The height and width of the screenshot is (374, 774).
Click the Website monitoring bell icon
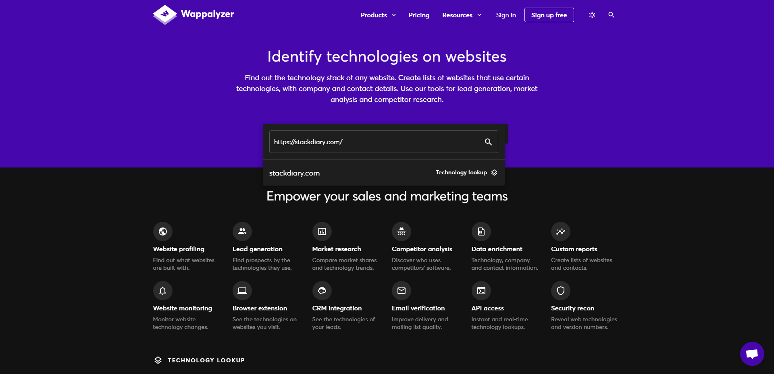click(163, 291)
